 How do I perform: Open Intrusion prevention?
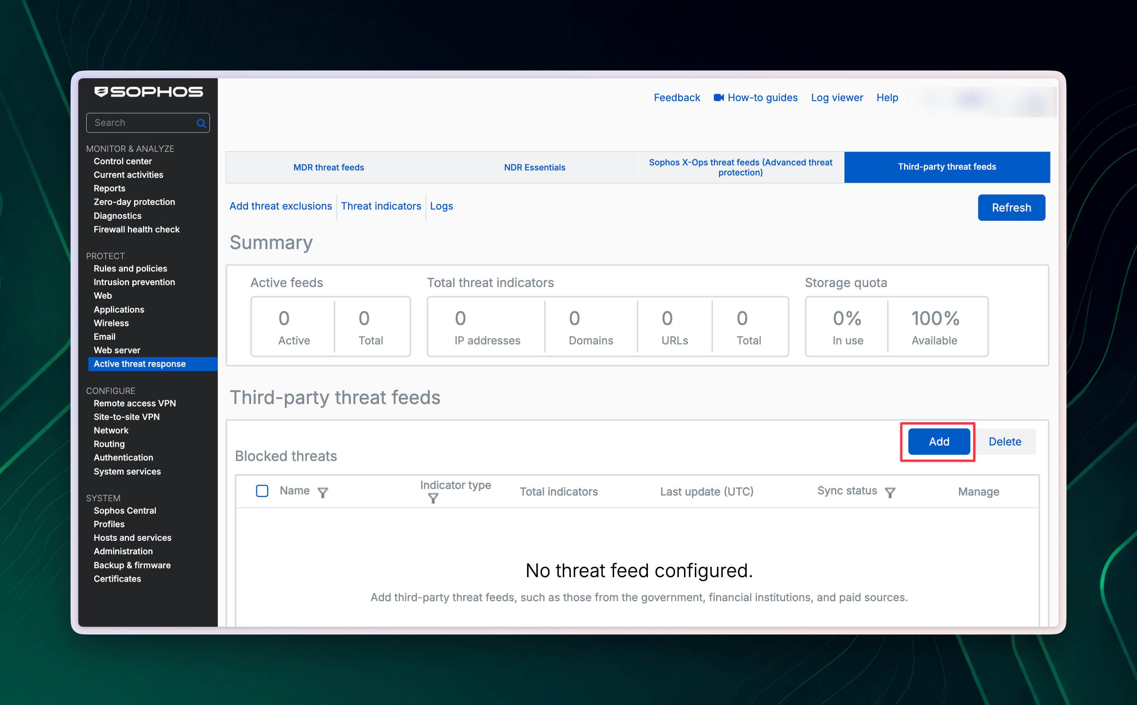pyautogui.click(x=134, y=282)
